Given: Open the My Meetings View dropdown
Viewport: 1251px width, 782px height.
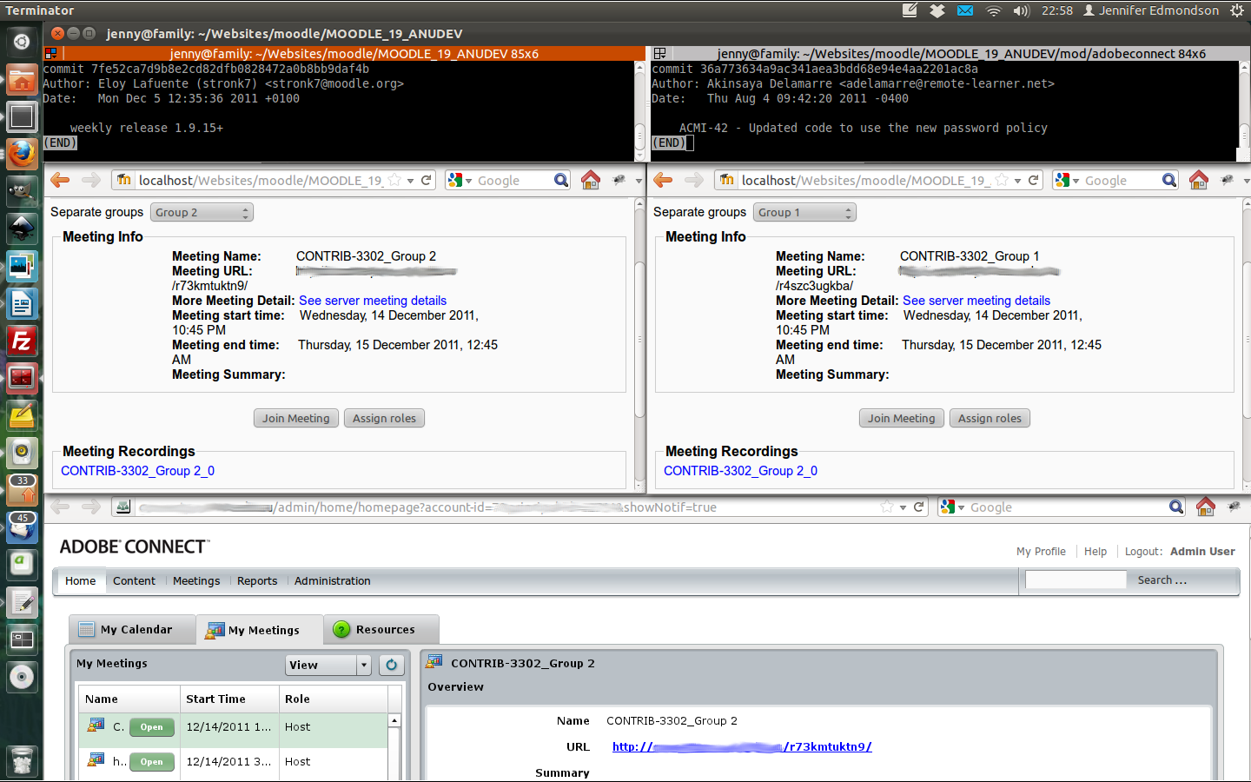Looking at the screenshot, I should 328,665.
